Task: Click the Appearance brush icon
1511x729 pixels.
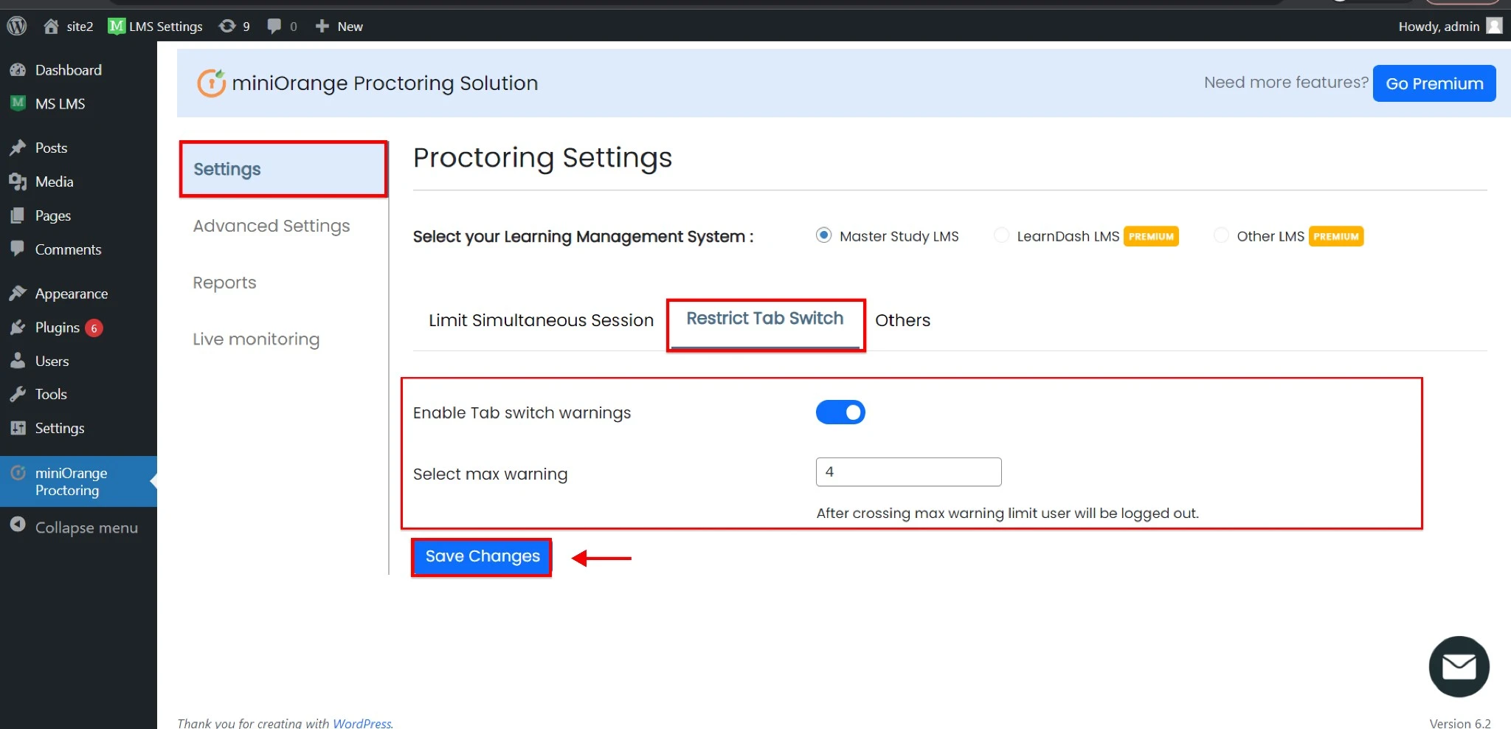Action: coord(18,294)
